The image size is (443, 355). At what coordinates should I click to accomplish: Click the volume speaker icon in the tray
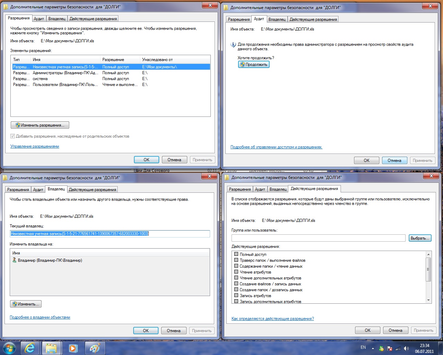(x=406, y=348)
